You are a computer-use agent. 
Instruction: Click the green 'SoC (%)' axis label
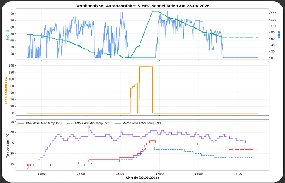7,34
